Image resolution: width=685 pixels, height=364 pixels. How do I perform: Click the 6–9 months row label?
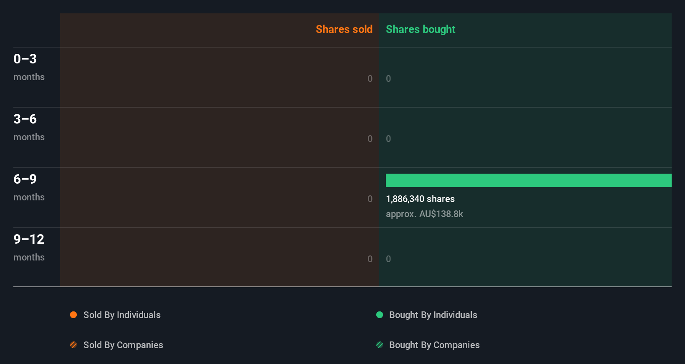[x=29, y=187]
